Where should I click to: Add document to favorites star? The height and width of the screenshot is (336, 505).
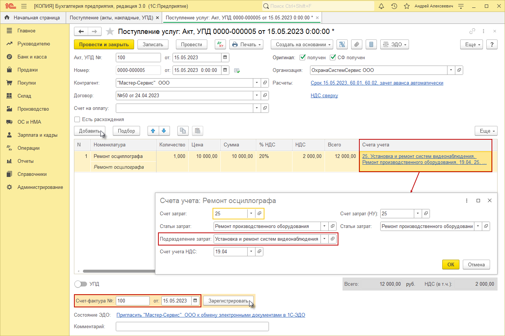click(110, 32)
